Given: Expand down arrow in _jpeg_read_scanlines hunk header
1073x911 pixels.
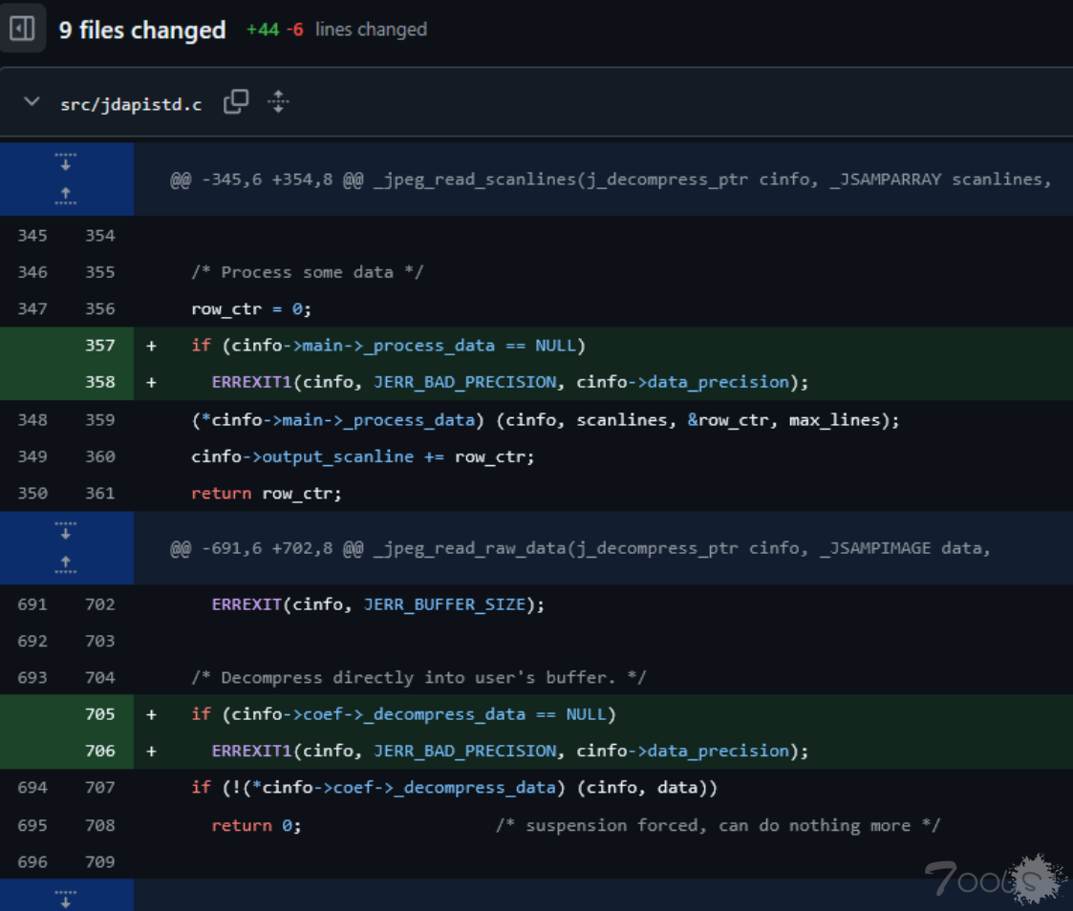Looking at the screenshot, I should point(65,161).
